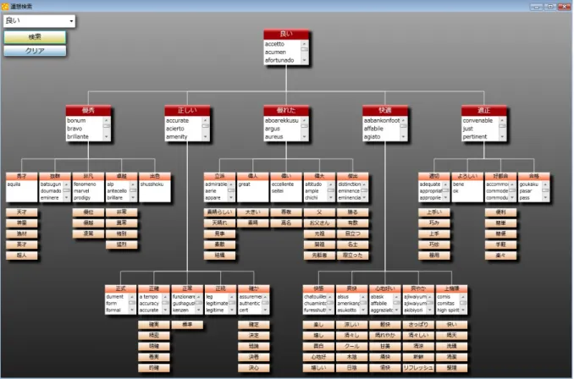The height and width of the screenshot is (379, 574).
Task: Select the 偉大 sub-node header
Action: click(x=319, y=176)
